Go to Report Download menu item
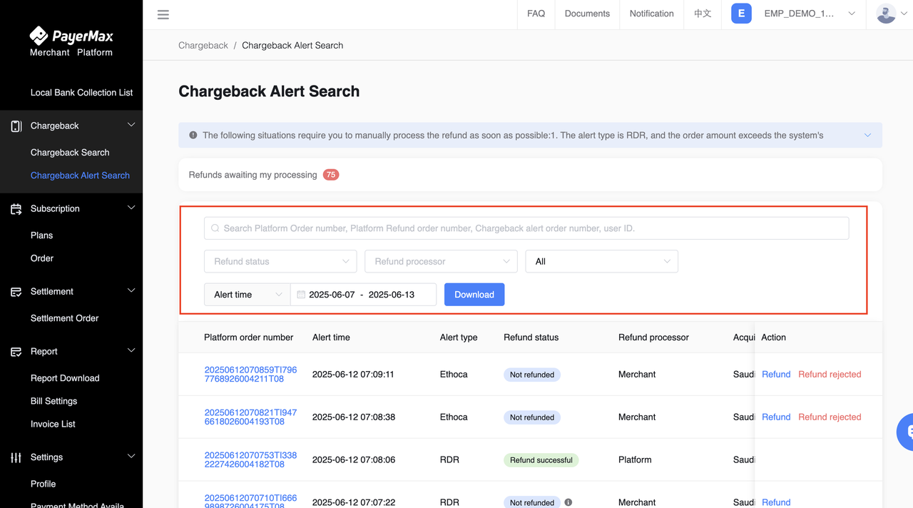The height and width of the screenshot is (508, 913). tap(65, 378)
